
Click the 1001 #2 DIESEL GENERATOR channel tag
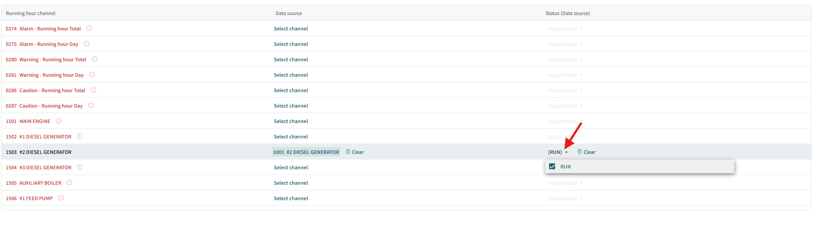tap(306, 152)
